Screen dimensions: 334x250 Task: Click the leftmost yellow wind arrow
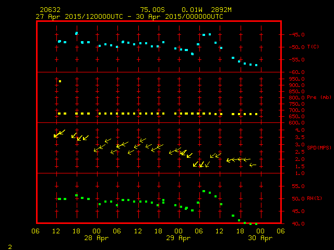pos(56,135)
